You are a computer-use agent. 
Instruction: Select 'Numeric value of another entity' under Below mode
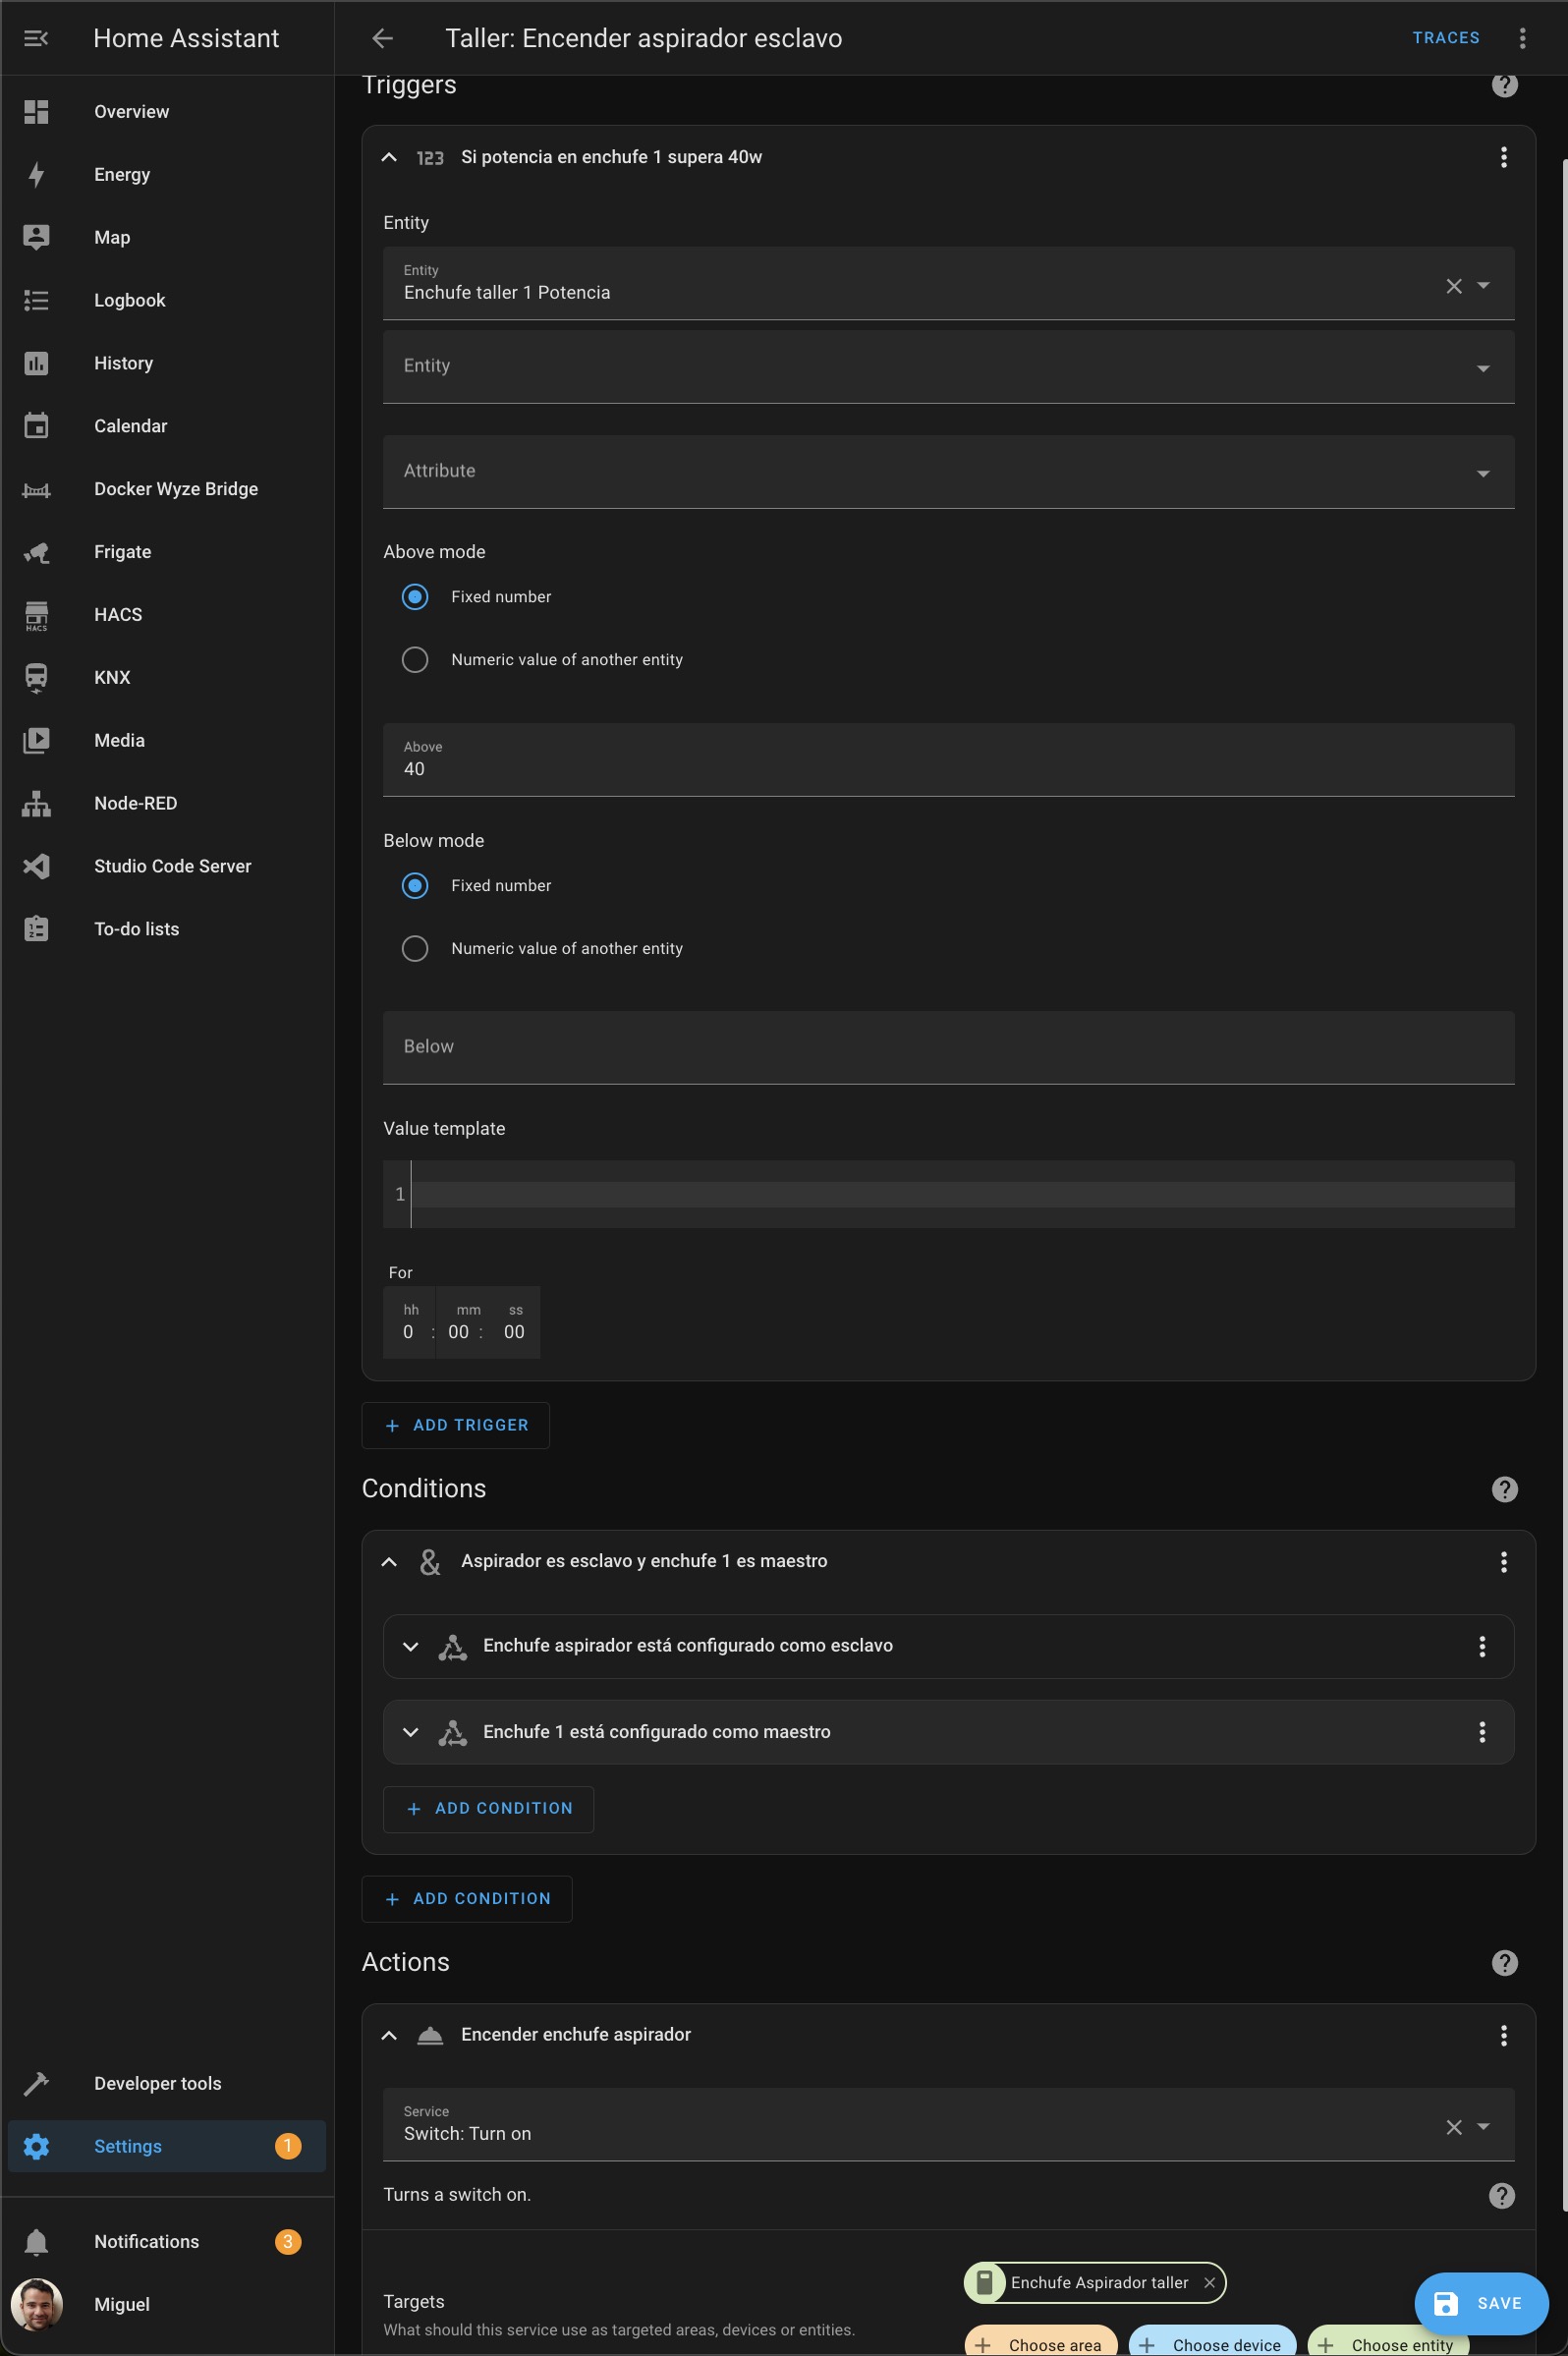click(415, 949)
